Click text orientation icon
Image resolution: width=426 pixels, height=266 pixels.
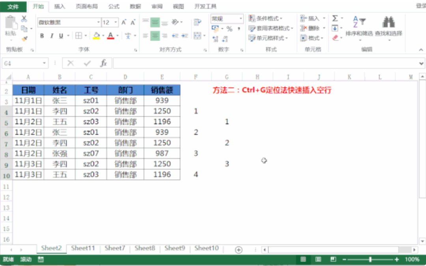click(x=175, y=22)
